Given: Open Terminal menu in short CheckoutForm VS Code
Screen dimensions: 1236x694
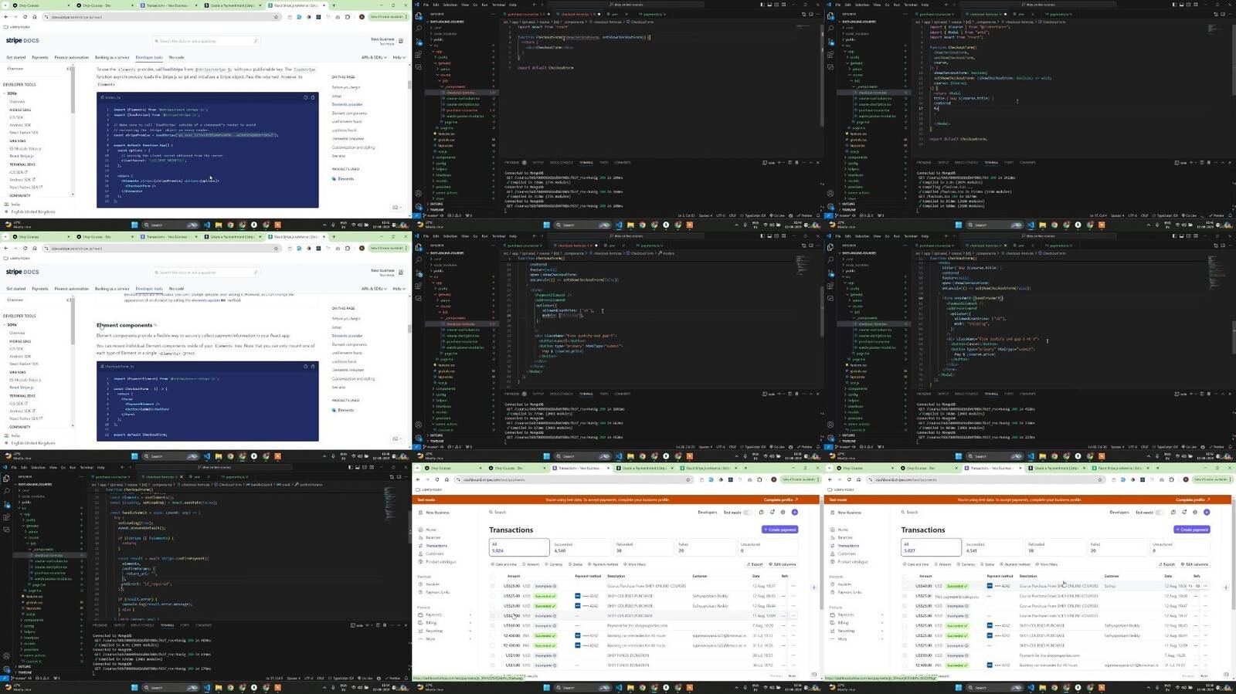Looking at the screenshot, I should pyautogui.click(x=498, y=5).
